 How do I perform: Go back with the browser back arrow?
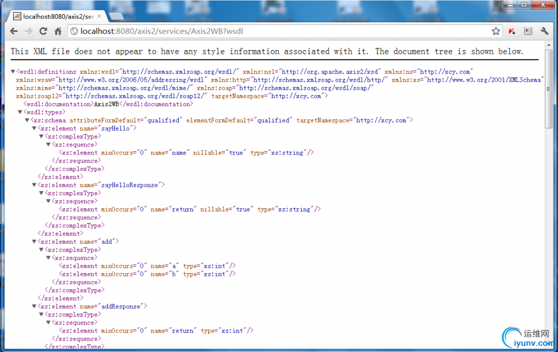tap(14, 31)
